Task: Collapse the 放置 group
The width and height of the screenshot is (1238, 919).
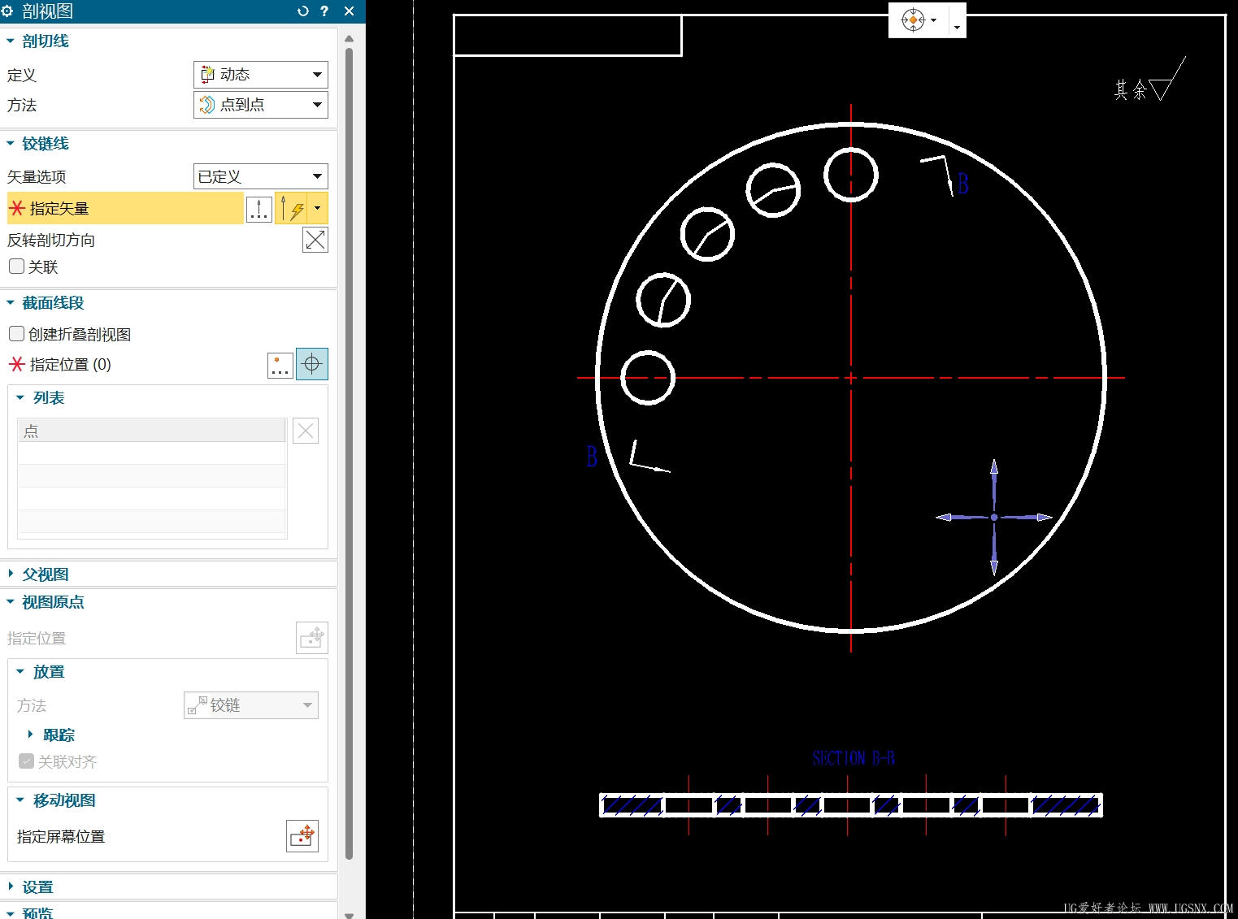Action: click(x=20, y=672)
